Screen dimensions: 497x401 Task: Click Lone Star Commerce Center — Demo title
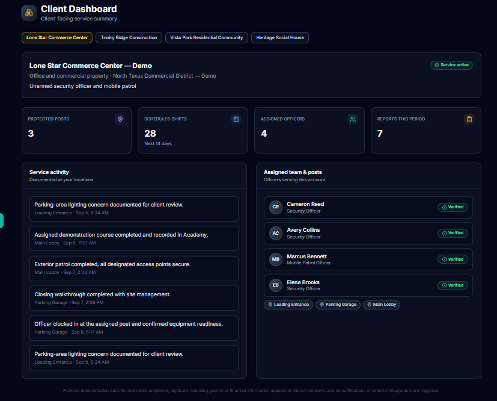(x=91, y=66)
